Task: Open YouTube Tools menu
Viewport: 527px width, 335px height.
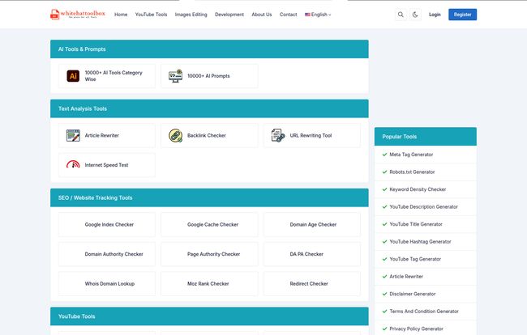Action: [151, 15]
